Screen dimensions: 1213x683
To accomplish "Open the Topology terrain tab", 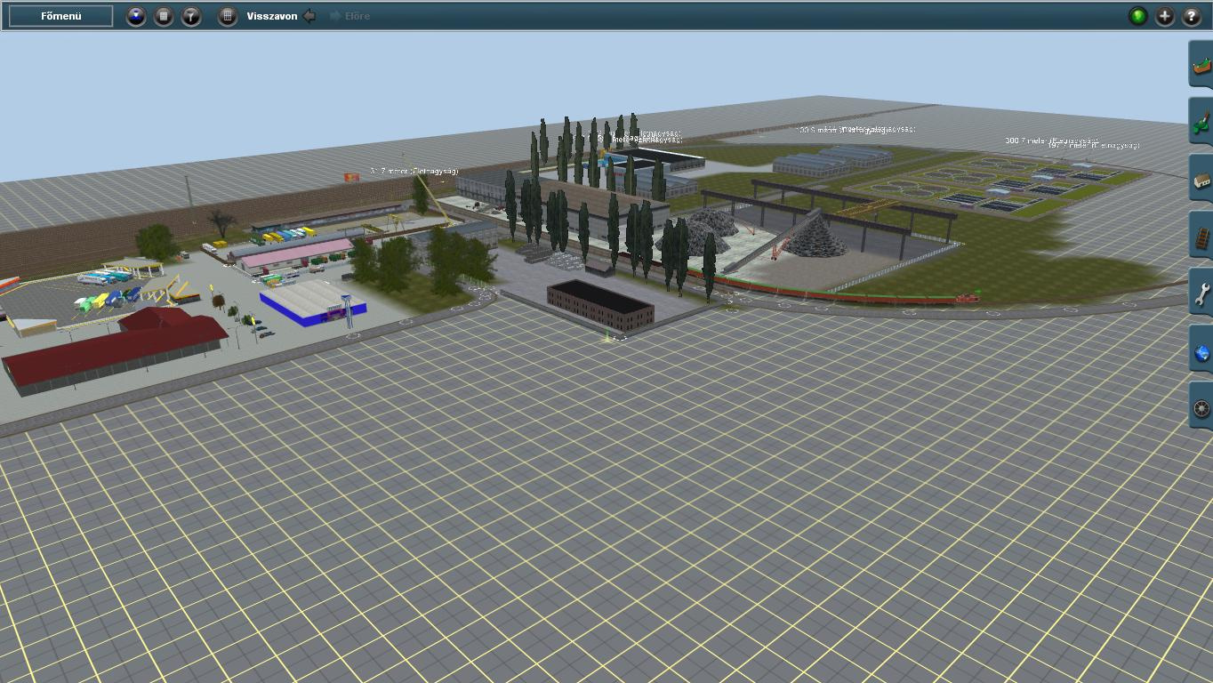I will (x=1201, y=65).
